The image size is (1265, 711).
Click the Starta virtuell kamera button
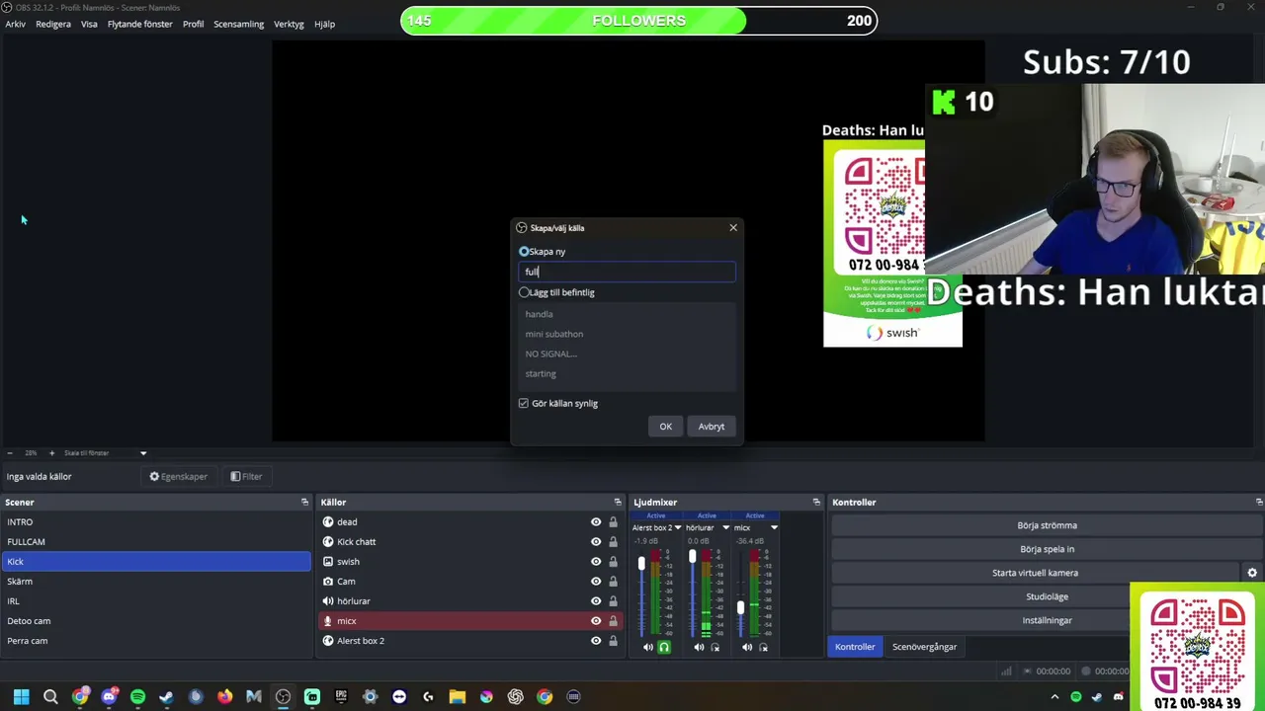1035,573
